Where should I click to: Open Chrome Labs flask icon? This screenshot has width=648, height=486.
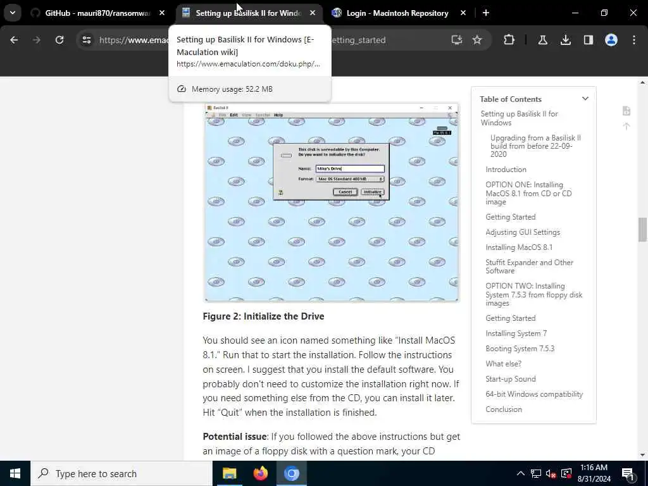point(542,40)
